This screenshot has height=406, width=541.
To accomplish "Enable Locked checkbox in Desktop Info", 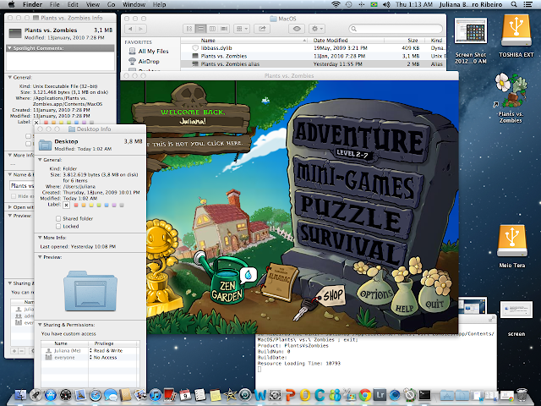I will click(58, 227).
